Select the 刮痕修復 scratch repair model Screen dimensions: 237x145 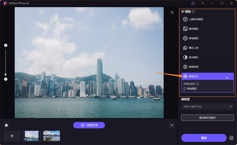pos(207,67)
